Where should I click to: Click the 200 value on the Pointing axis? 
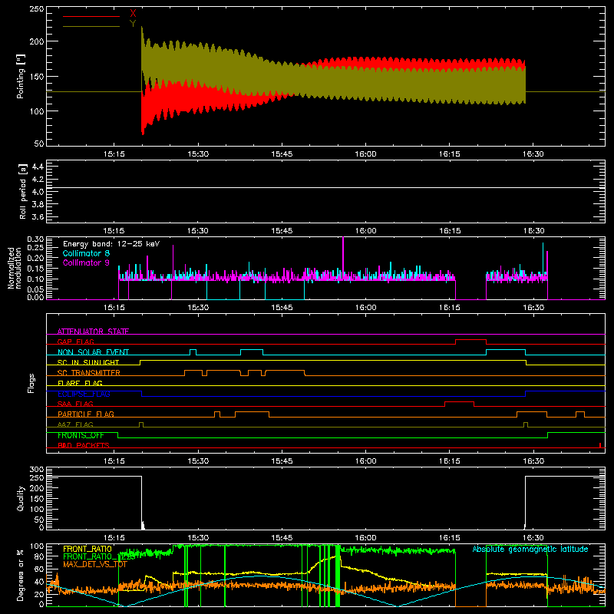(37, 41)
